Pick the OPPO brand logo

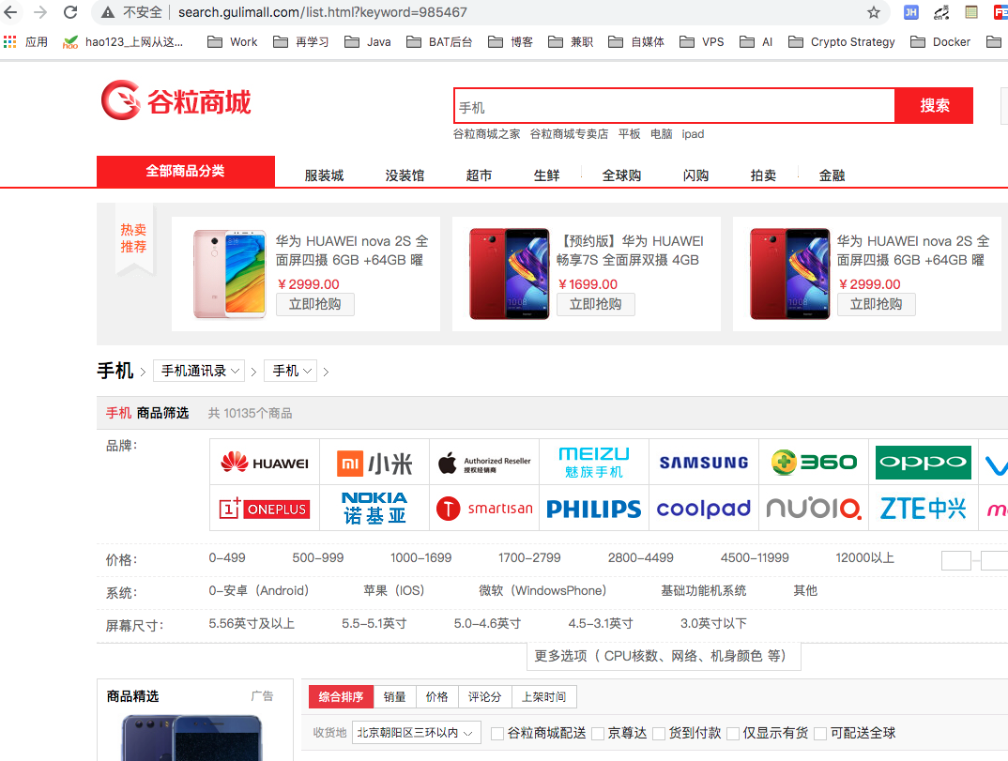(x=923, y=463)
